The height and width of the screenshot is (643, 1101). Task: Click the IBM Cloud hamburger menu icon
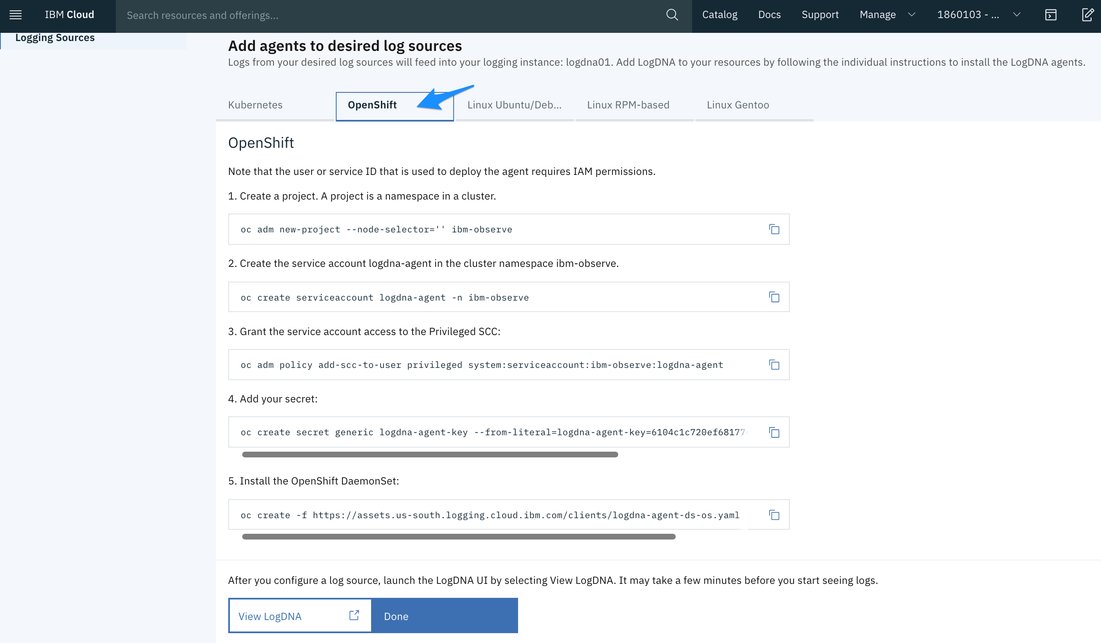point(16,14)
